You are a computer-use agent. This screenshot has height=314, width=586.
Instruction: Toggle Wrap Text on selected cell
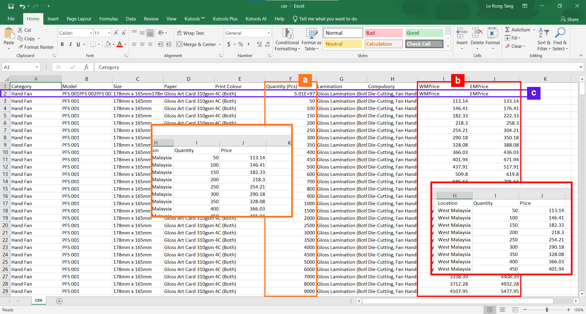click(190, 33)
